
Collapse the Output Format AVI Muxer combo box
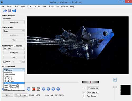click(x=14, y=70)
